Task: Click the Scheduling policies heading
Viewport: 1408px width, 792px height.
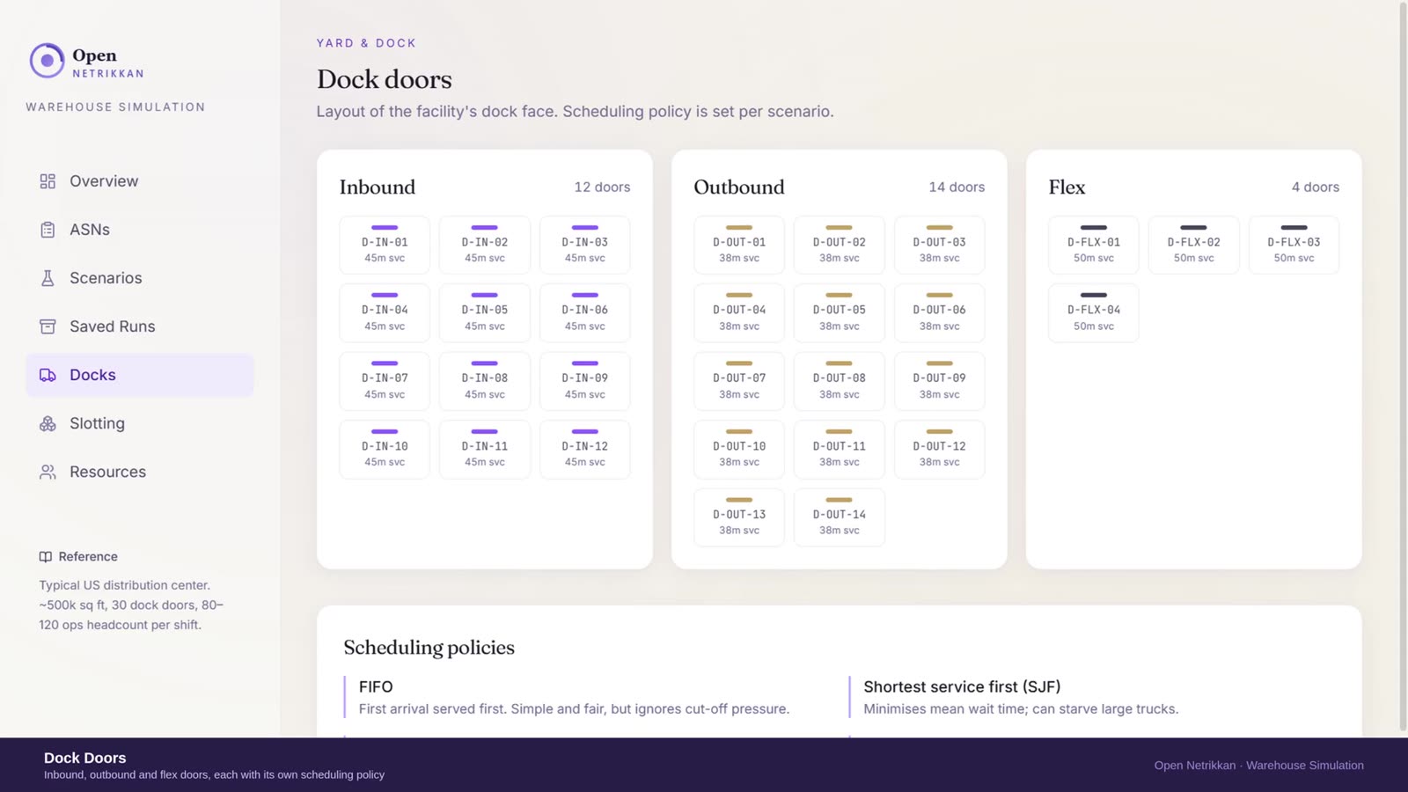Action: pos(429,648)
